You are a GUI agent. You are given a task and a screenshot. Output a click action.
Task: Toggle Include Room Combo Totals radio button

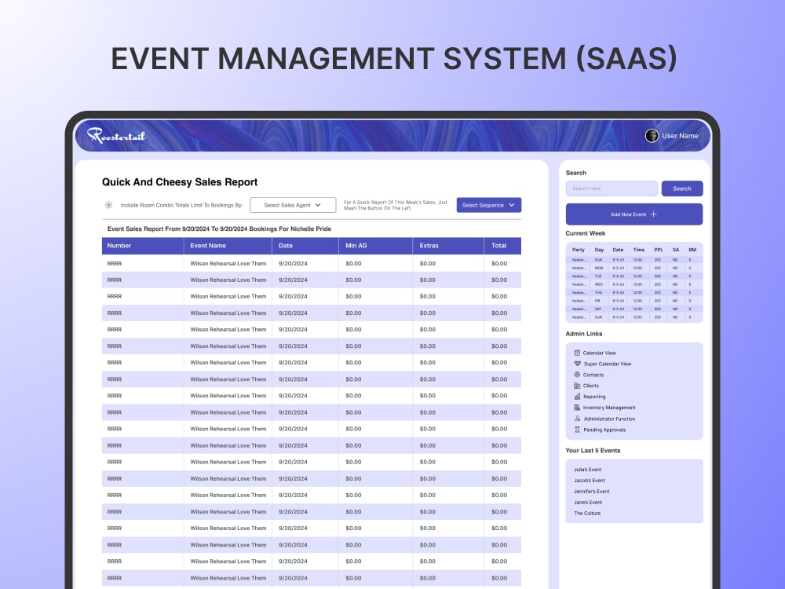[108, 205]
